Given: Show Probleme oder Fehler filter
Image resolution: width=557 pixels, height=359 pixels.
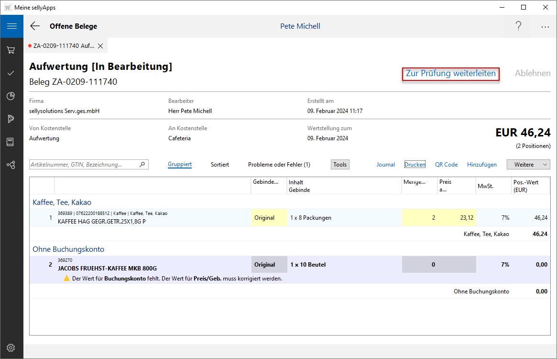Looking at the screenshot, I should [x=279, y=165].
